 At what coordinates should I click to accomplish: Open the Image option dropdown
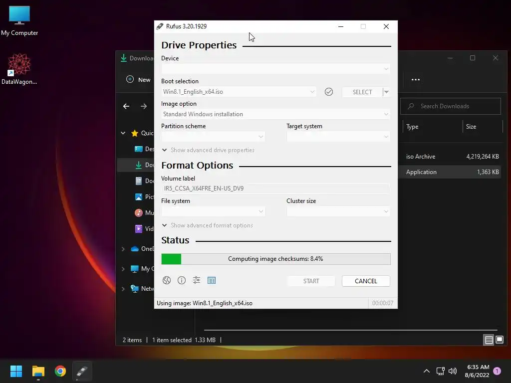[x=275, y=114]
